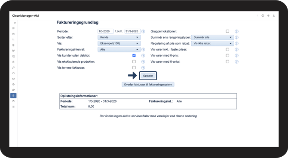Screen dimensions: 288x158
Task: Click the up-down arrows icon in the sidebar
Action: tap(13, 39)
